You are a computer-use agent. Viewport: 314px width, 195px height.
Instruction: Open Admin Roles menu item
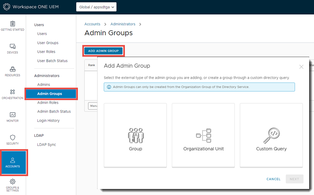[48, 103]
